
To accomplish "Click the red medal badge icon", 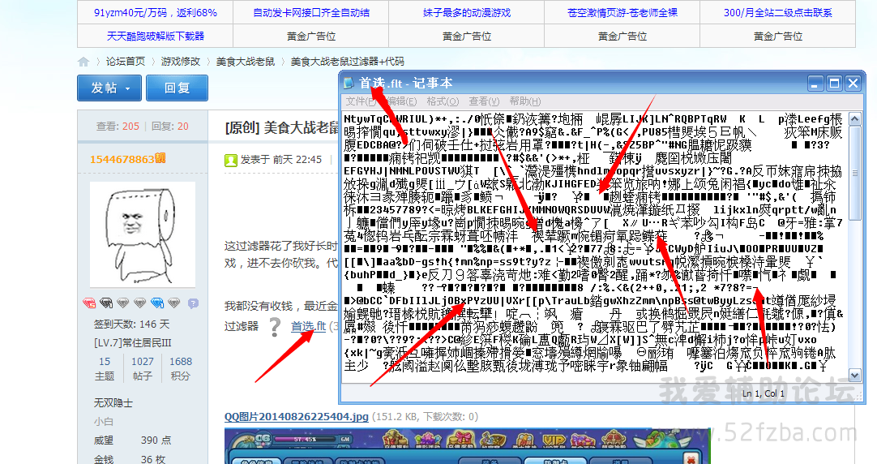I will [x=89, y=303].
